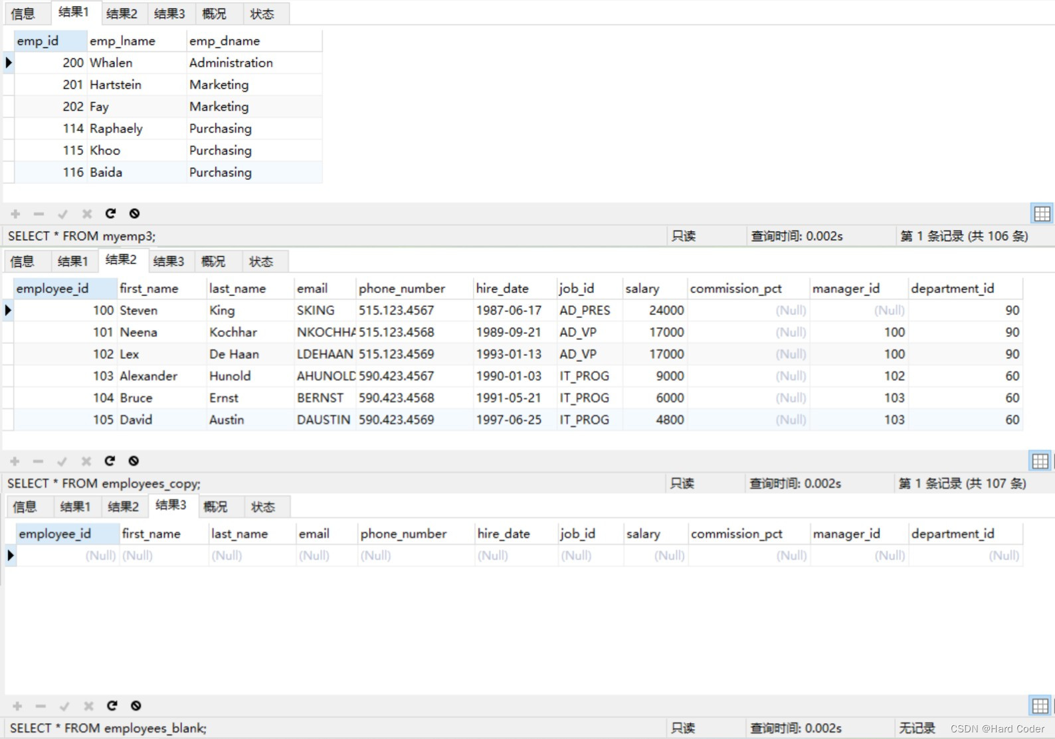Select Marketing cell in the Fay row
The width and height of the screenshot is (1055, 739).
[x=254, y=107]
